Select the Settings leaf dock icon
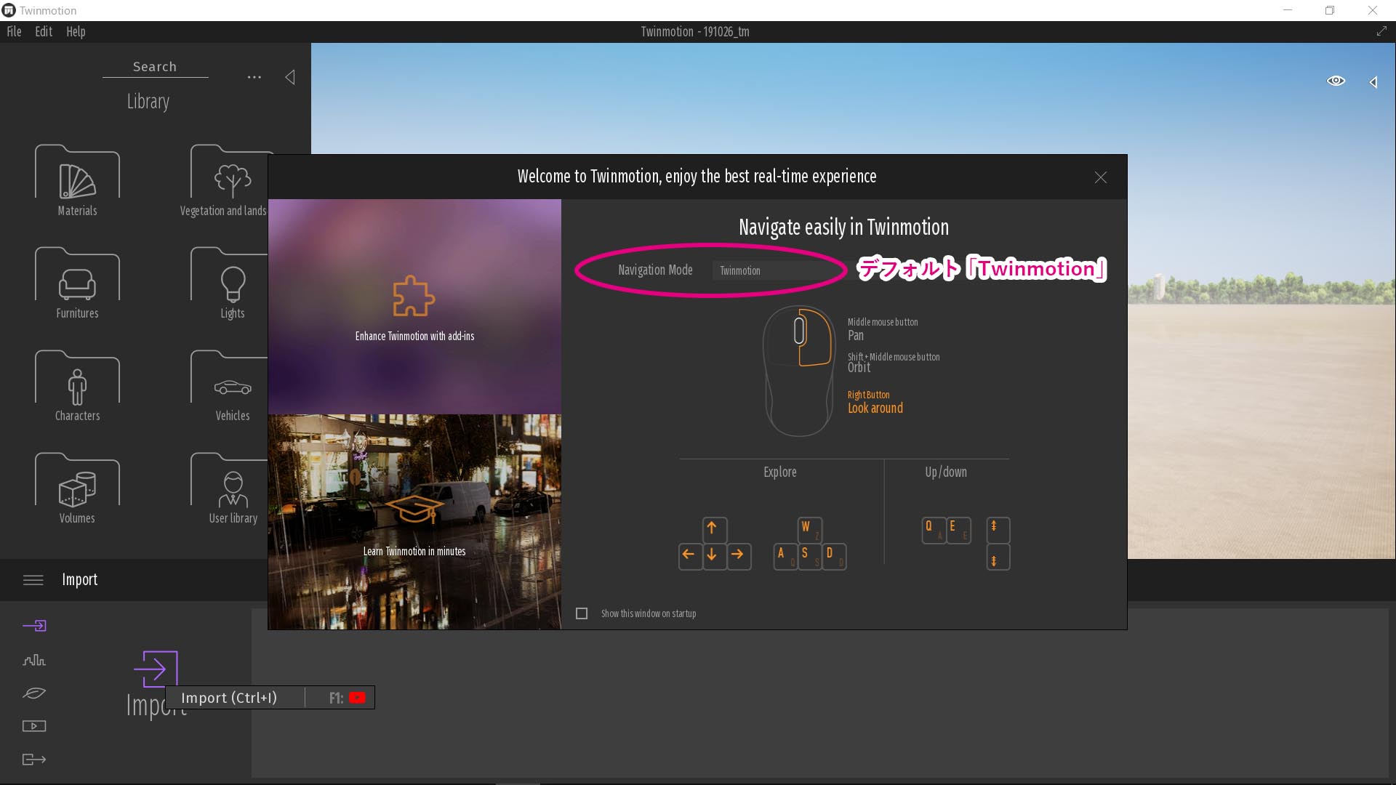 click(34, 693)
